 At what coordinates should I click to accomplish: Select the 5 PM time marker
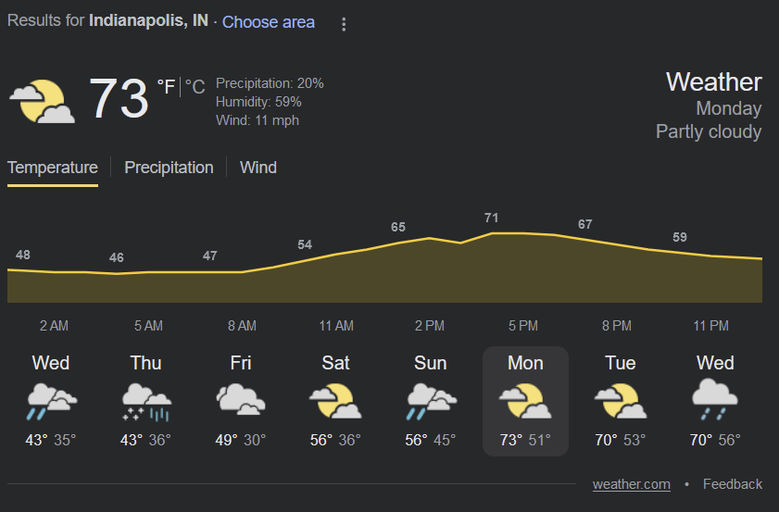tap(523, 326)
